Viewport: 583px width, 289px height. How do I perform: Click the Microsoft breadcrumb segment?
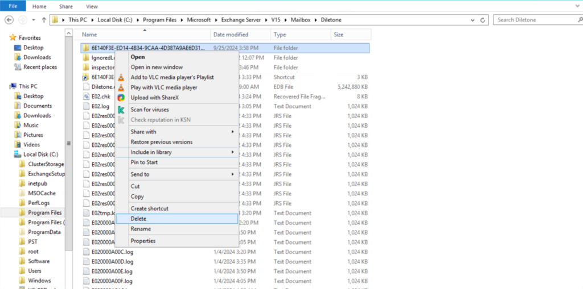coord(199,20)
